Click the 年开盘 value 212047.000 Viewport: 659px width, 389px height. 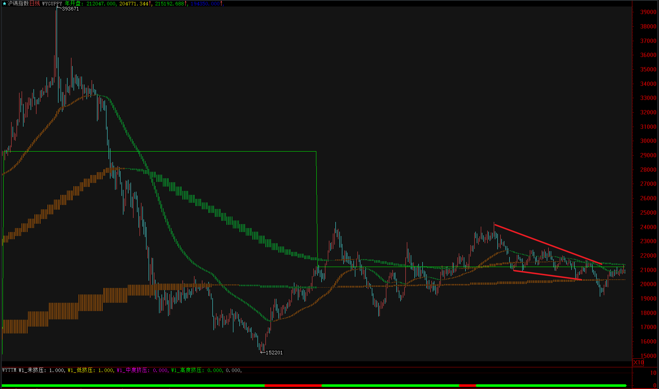pyautogui.click(x=101, y=4)
